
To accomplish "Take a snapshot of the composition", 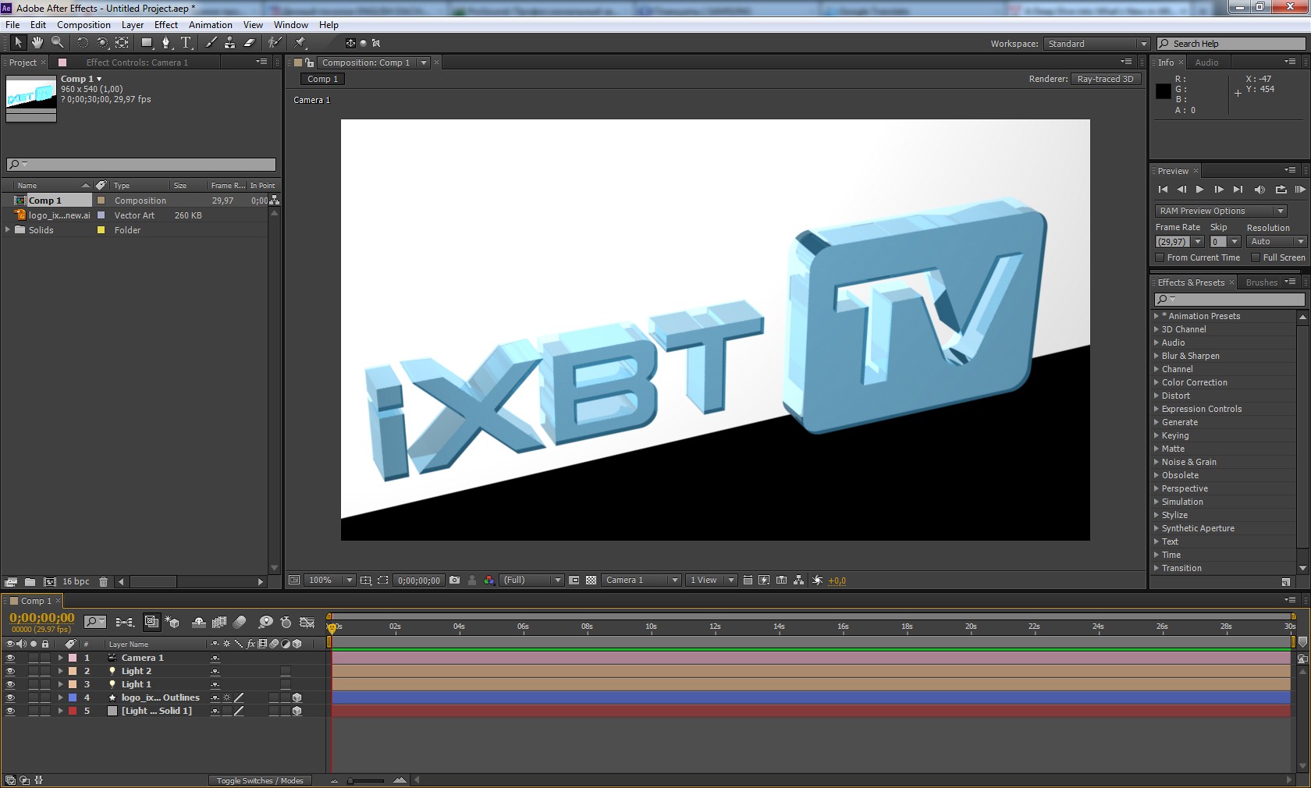I will click(455, 580).
